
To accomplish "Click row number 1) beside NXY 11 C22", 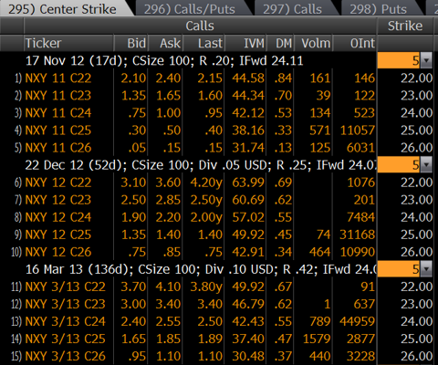I will coord(18,78).
